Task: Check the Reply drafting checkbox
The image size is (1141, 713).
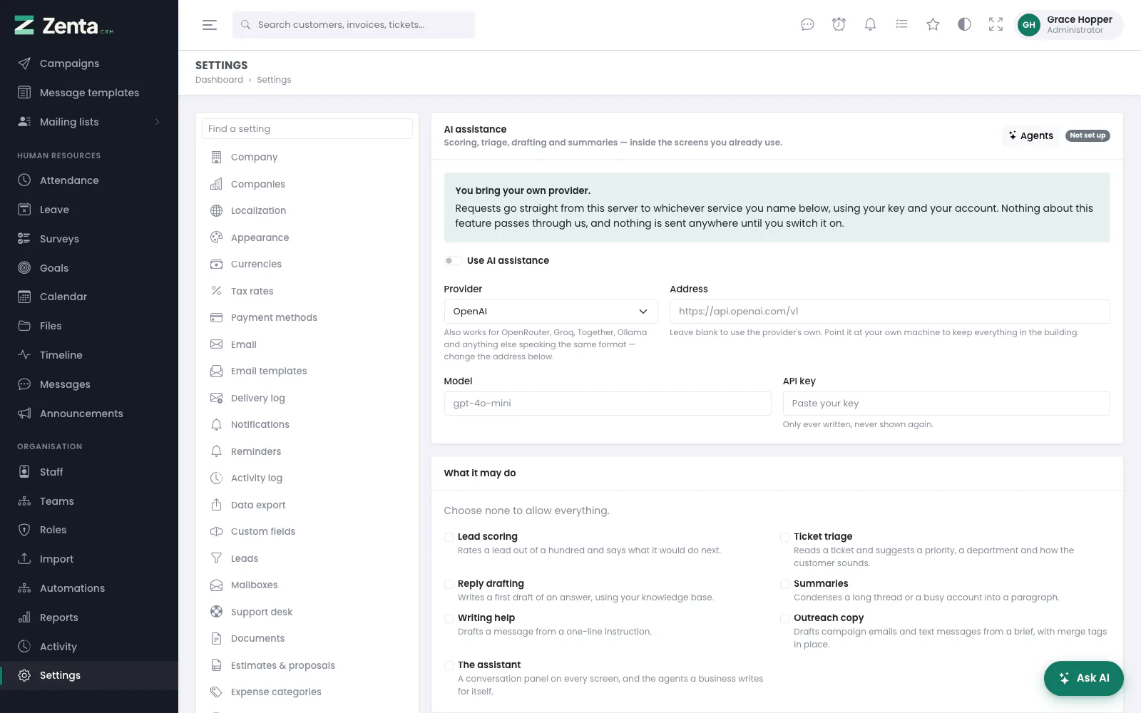Action: [x=449, y=584]
